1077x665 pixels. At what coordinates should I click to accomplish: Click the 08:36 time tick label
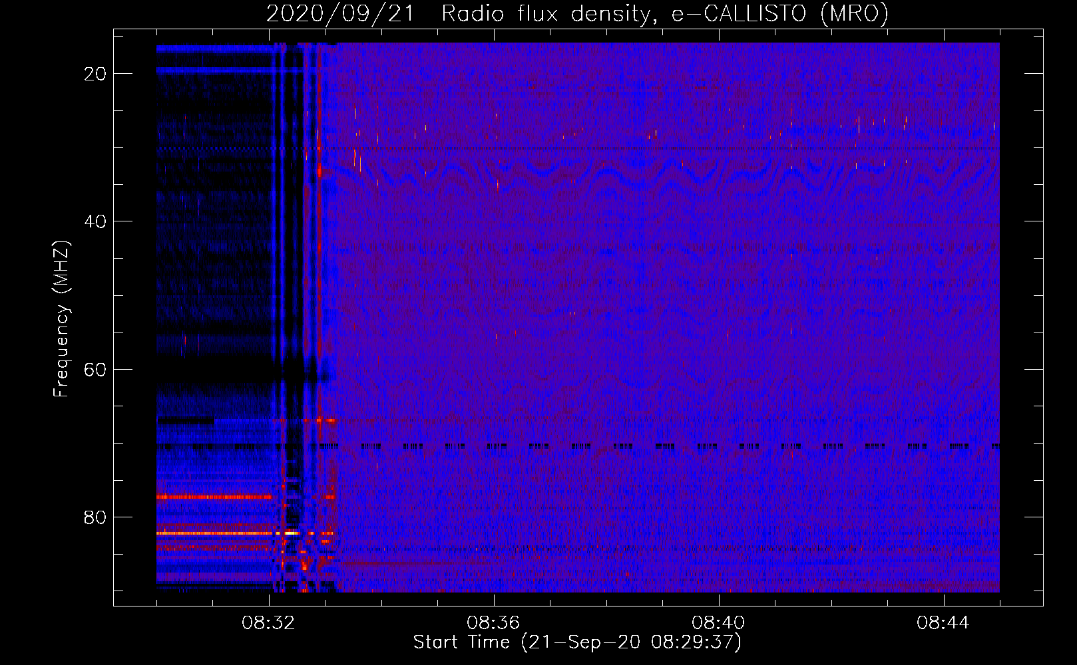[493, 623]
